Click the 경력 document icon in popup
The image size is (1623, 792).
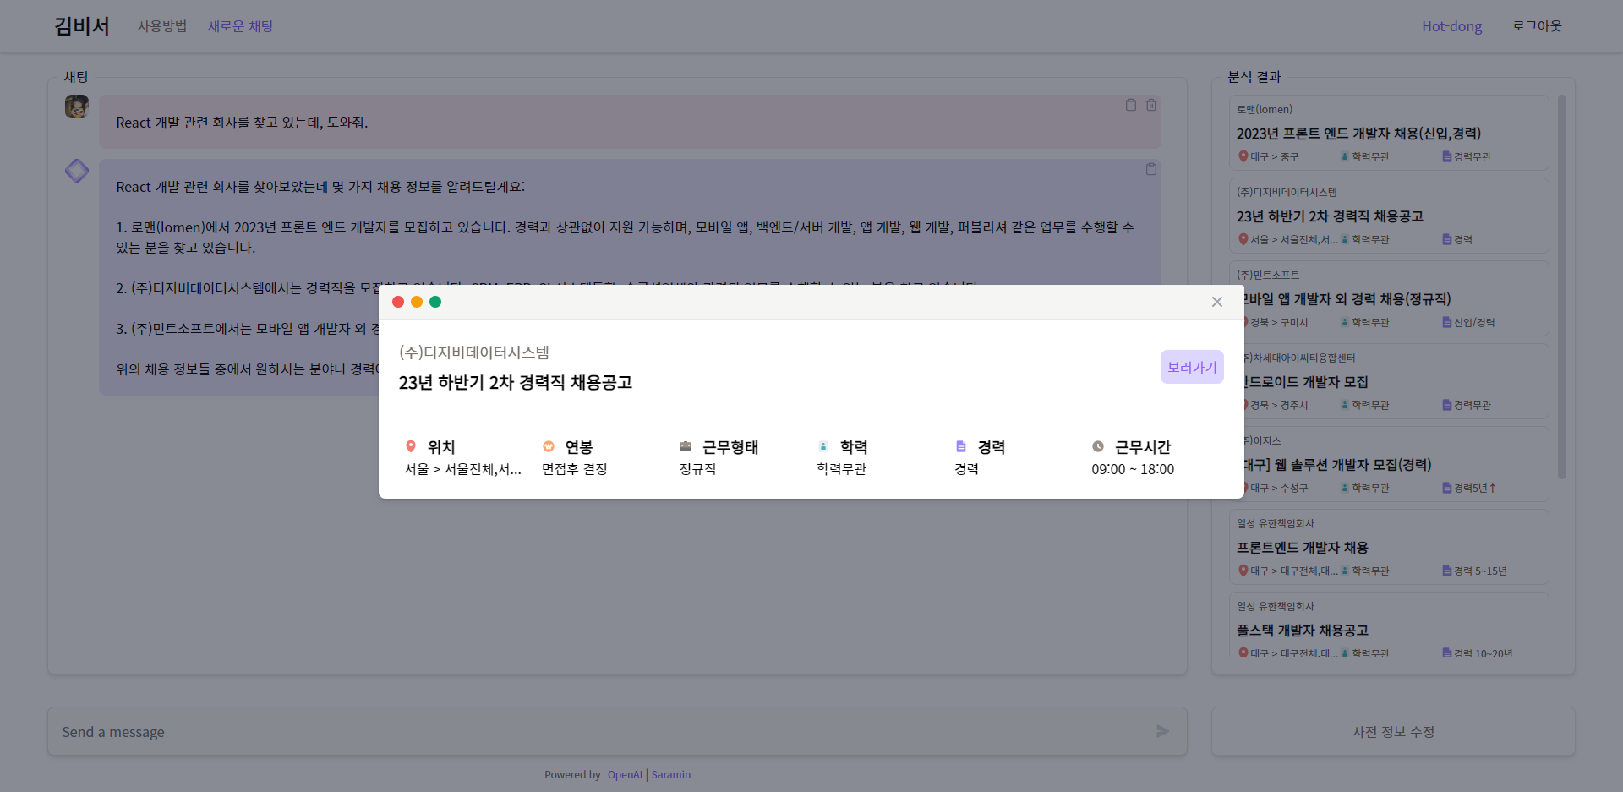coord(961,446)
